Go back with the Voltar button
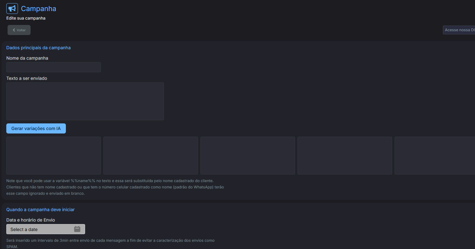The width and height of the screenshot is (475, 249). pyautogui.click(x=19, y=30)
